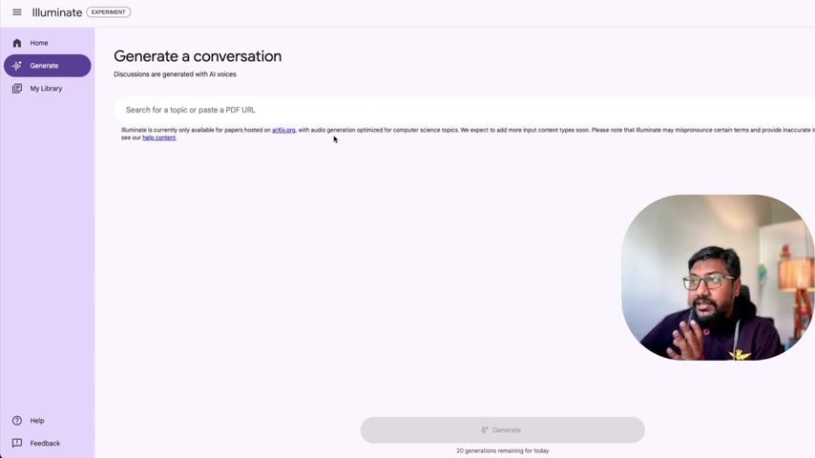Click the large Generate button
The image size is (815, 458).
pos(503,430)
